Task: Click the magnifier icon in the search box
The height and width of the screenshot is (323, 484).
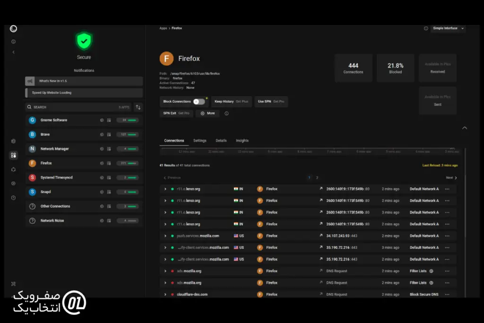Action: pos(29,107)
